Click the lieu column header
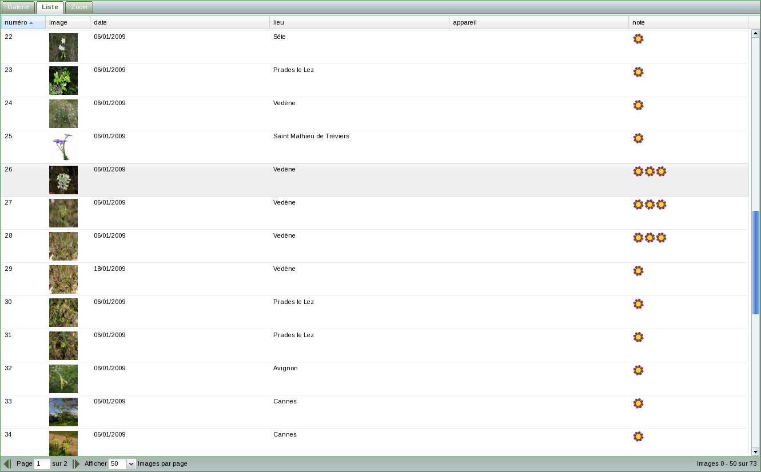The height and width of the screenshot is (472, 761). [359, 22]
